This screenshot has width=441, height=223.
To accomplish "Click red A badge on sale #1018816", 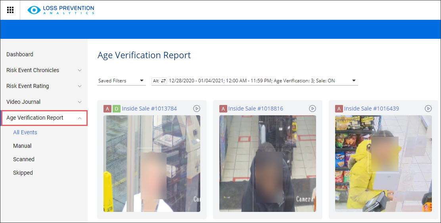I will (x=223, y=109).
